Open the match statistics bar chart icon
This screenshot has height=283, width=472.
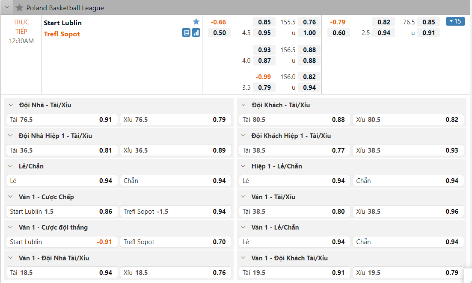pyautogui.click(x=196, y=32)
